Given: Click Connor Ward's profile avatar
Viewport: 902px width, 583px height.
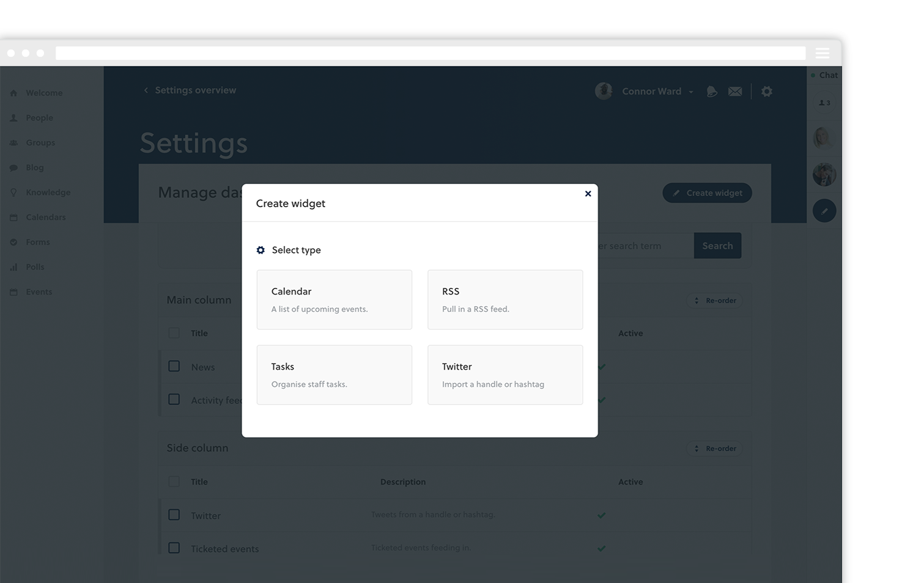Looking at the screenshot, I should (604, 91).
